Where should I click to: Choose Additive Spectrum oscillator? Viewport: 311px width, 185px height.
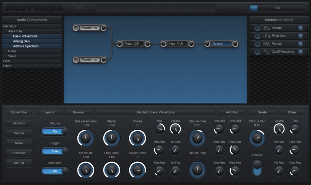coord(32,46)
